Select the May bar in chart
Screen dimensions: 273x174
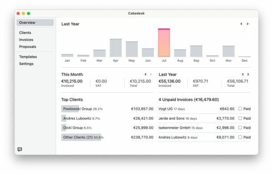(x=132, y=49)
